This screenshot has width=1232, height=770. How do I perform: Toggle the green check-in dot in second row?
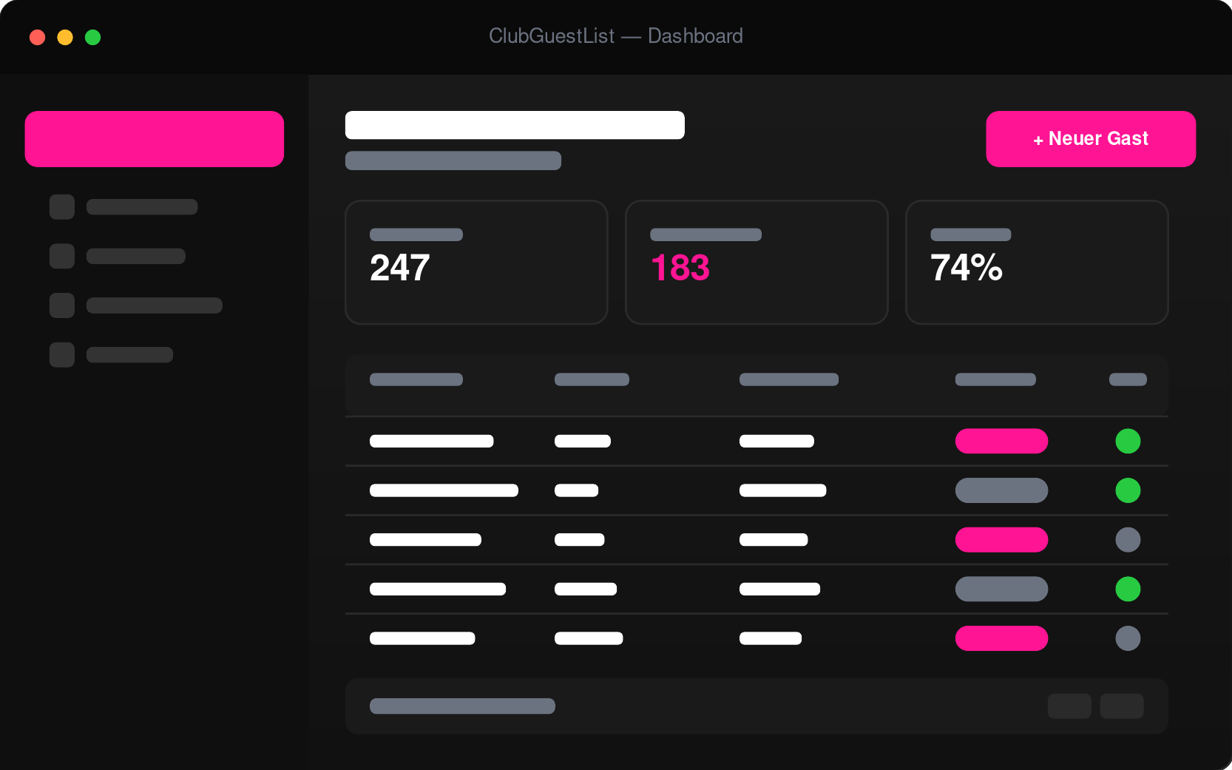point(1128,490)
